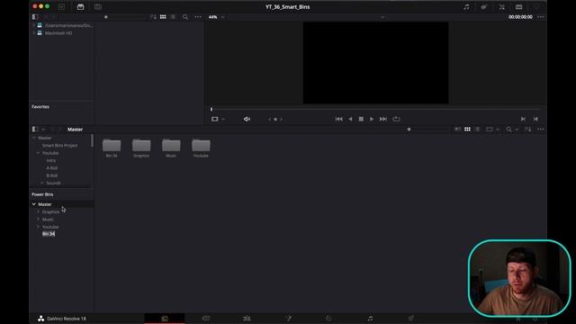Open media pool options three-dot menu
The image size is (576, 324).
[x=540, y=130]
